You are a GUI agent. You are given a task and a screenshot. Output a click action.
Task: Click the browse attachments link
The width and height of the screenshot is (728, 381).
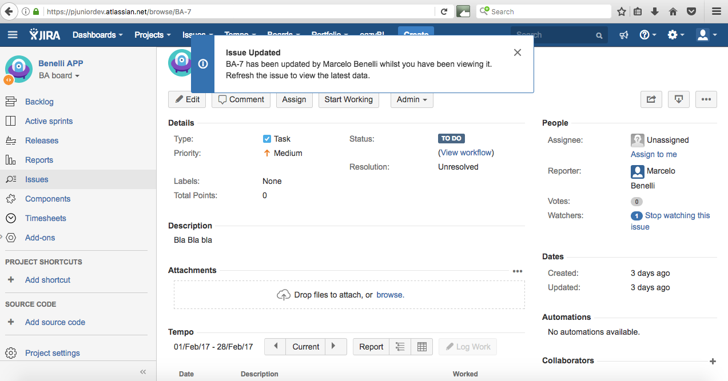[x=389, y=295]
